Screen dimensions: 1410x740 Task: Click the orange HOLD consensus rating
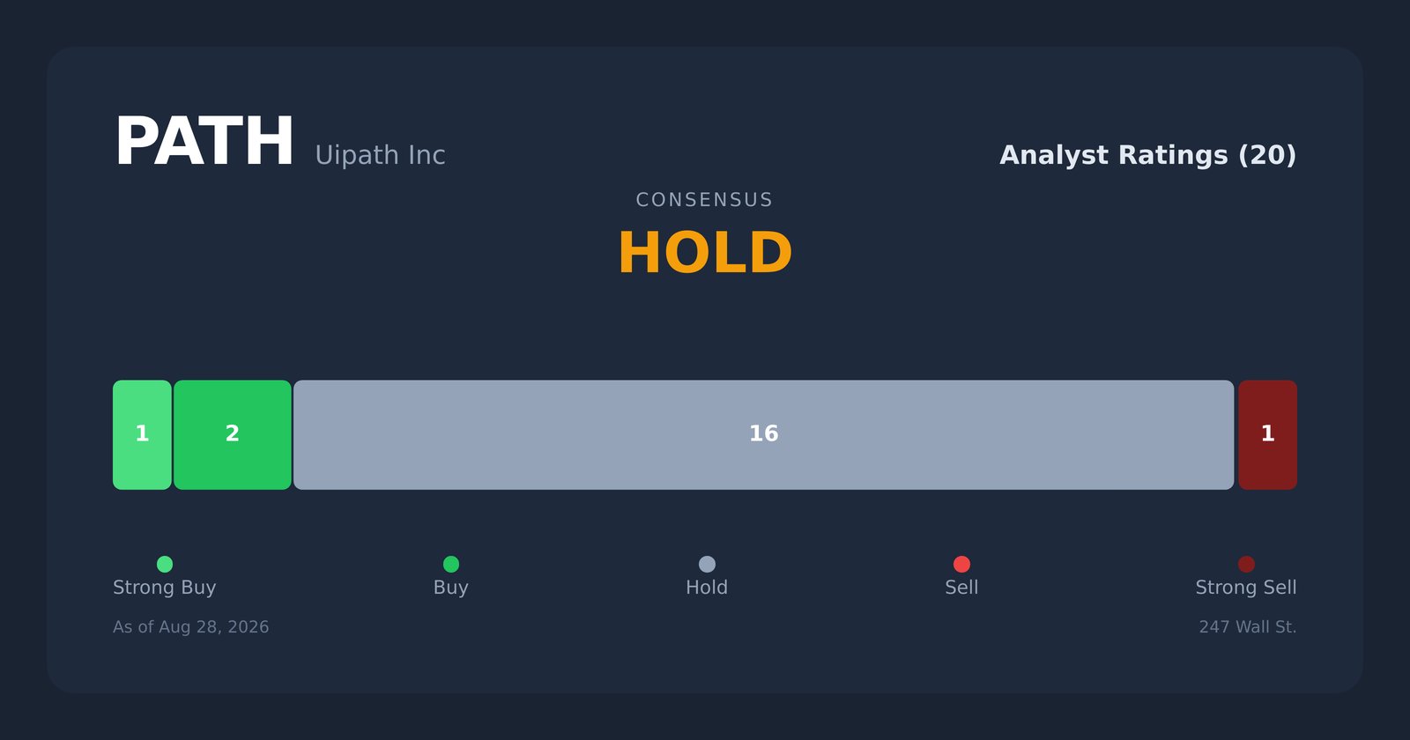(x=705, y=254)
